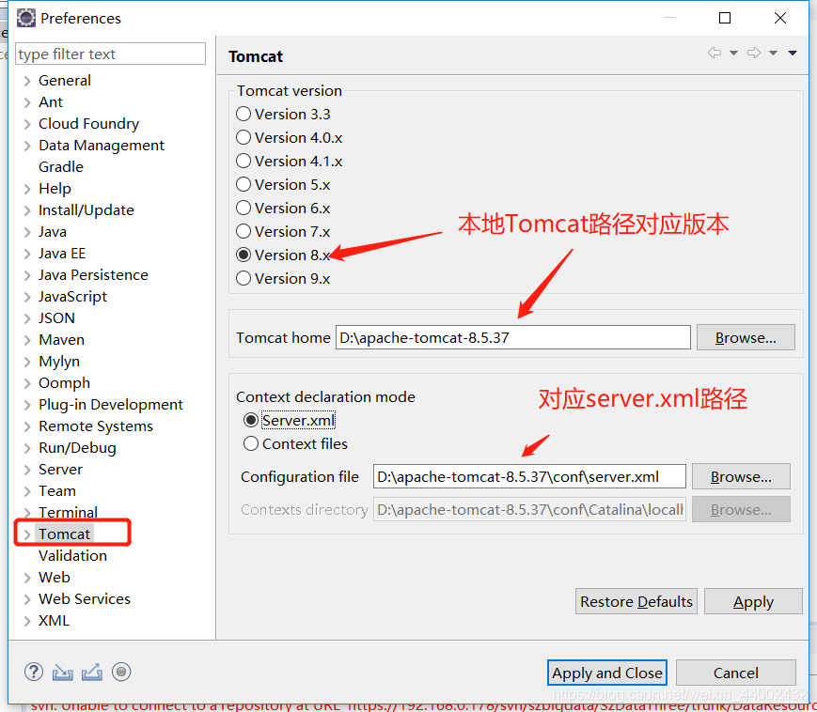Select Mylyn in the preferences tree
This screenshot has height=712, width=817.
(x=59, y=362)
